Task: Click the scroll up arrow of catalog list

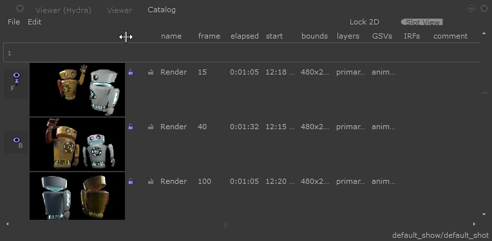Action: (x=484, y=33)
